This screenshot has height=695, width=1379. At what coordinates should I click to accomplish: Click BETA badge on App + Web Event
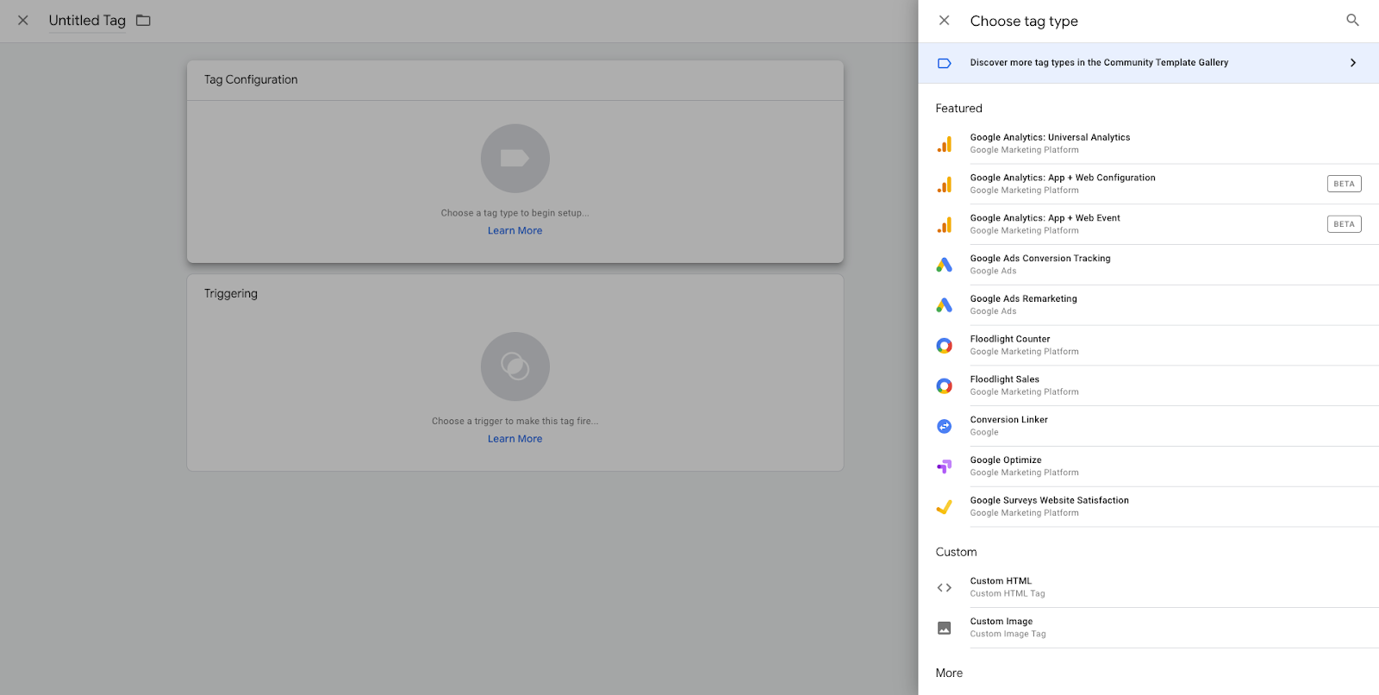1344,224
